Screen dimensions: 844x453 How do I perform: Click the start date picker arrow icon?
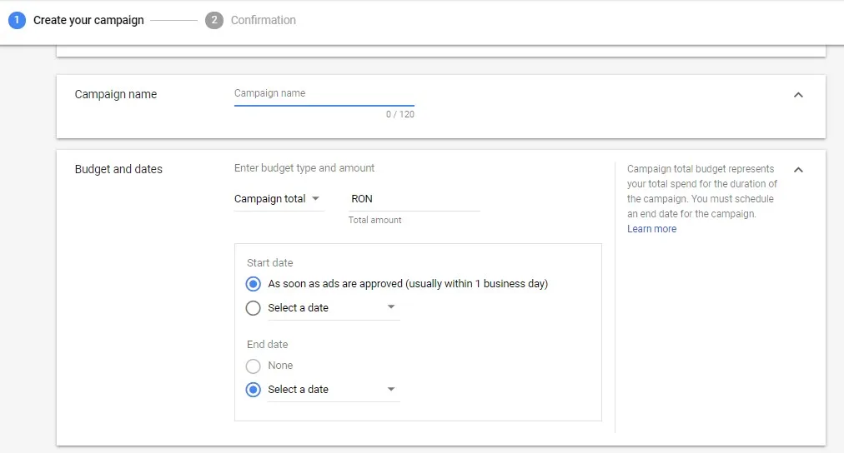point(391,308)
